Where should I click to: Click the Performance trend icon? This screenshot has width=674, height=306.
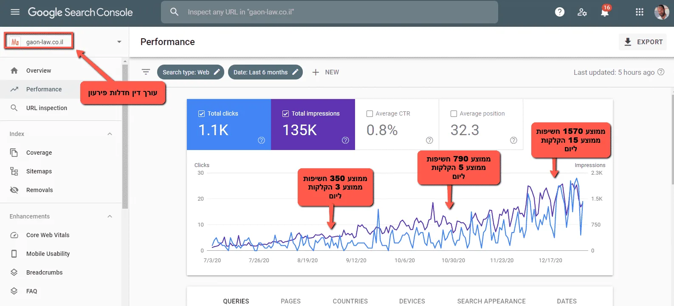point(14,89)
